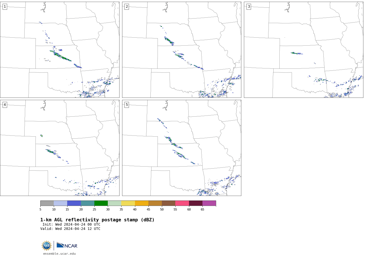Click the member number 1 label

point(5,7)
